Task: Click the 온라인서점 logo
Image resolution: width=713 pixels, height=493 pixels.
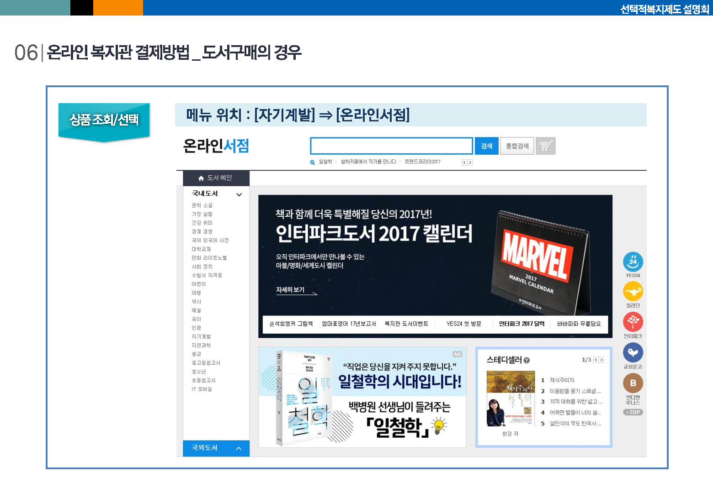Action: [216, 146]
